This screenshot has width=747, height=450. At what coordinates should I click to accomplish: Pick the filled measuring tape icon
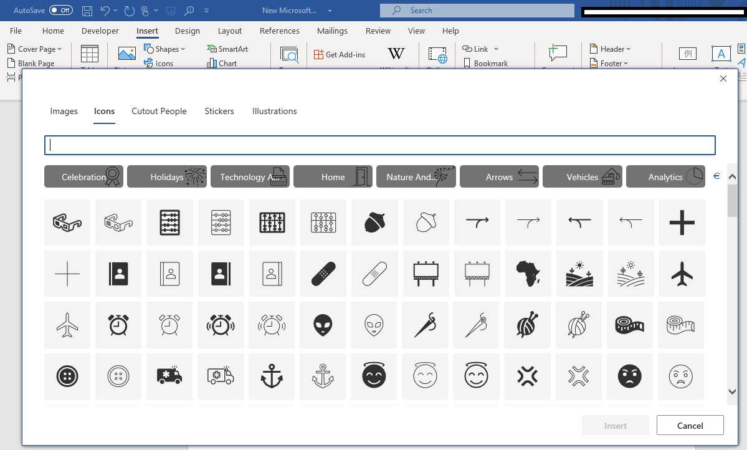(630, 325)
